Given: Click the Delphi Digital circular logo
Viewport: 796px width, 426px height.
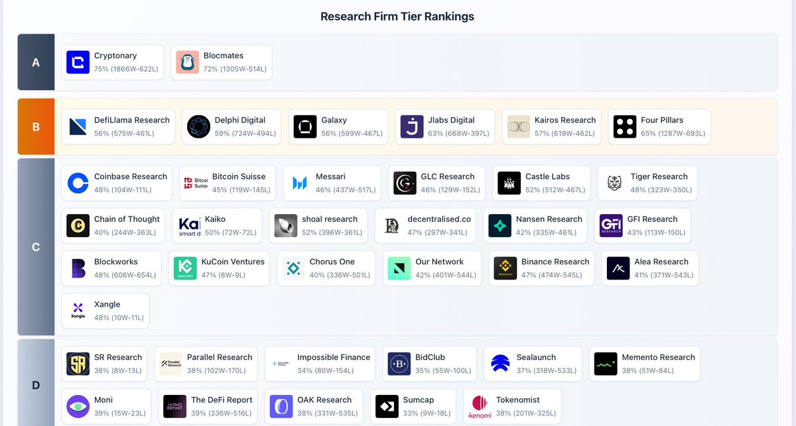Looking at the screenshot, I should [198, 127].
